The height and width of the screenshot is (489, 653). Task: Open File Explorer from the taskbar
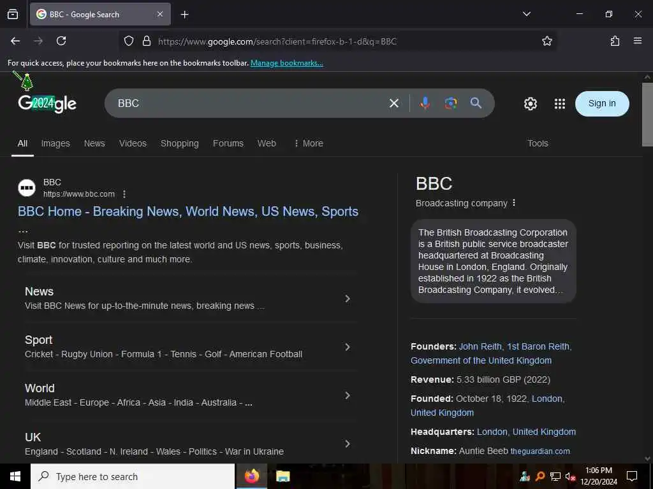(x=282, y=476)
